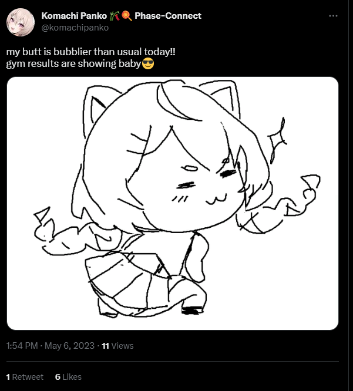View the 6 Likes list

pyautogui.click(x=68, y=377)
